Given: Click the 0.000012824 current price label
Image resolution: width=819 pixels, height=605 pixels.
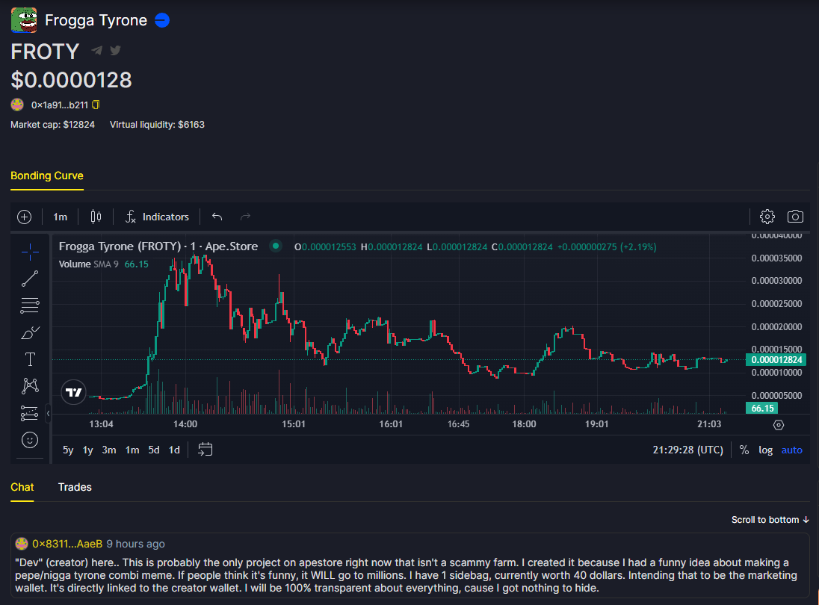Looking at the screenshot, I should 776,360.
